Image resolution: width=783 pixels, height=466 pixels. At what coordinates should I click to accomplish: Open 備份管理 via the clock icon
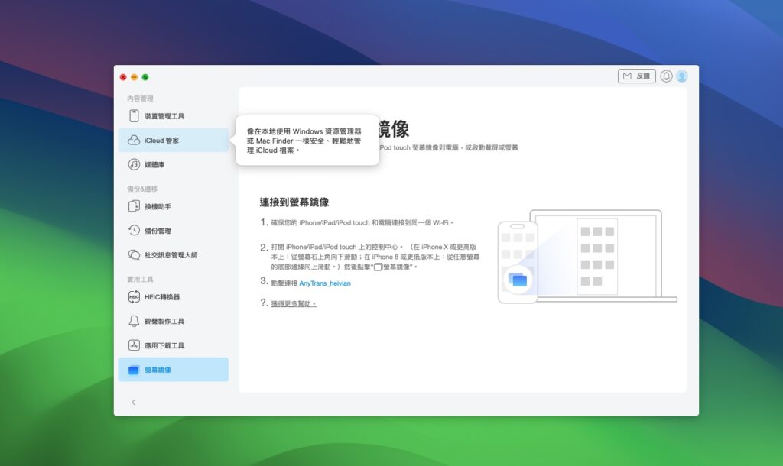(135, 231)
